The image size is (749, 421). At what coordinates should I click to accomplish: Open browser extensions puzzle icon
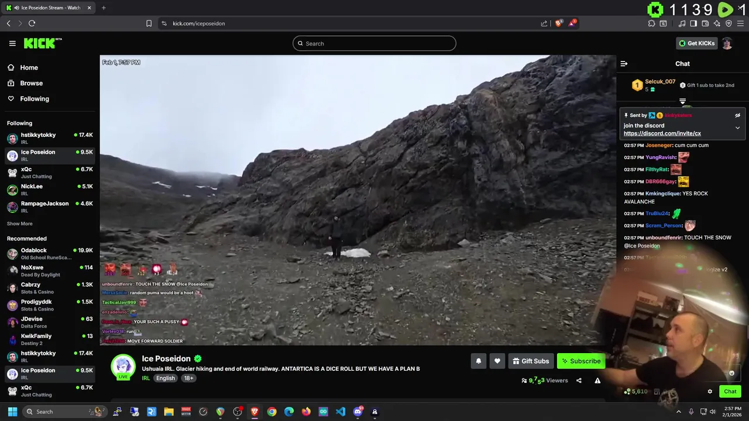click(x=651, y=23)
